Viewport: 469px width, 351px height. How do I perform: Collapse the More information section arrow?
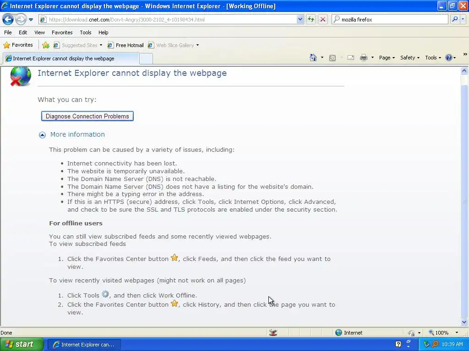tap(42, 135)
